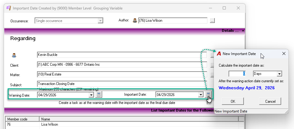294x129 pixels.
Task: Click the Warning Date calculator icon
Action: click(99, 95)
